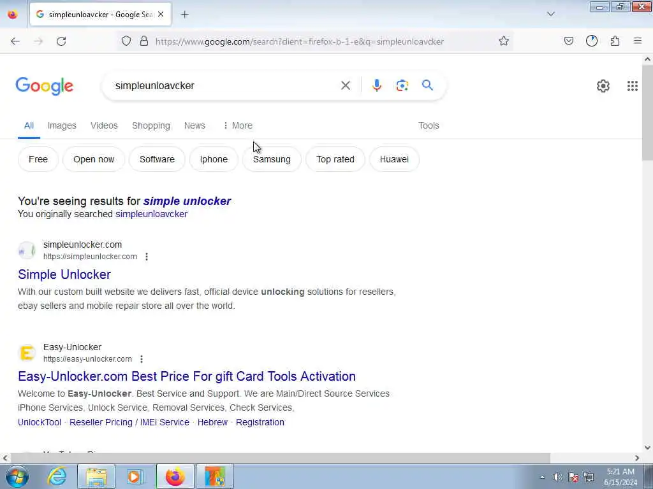Open more options for simpleunlocker.com result
Viewport: 653px width, 489px height.
147,257
